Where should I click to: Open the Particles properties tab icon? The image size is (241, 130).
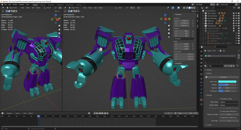201,86
